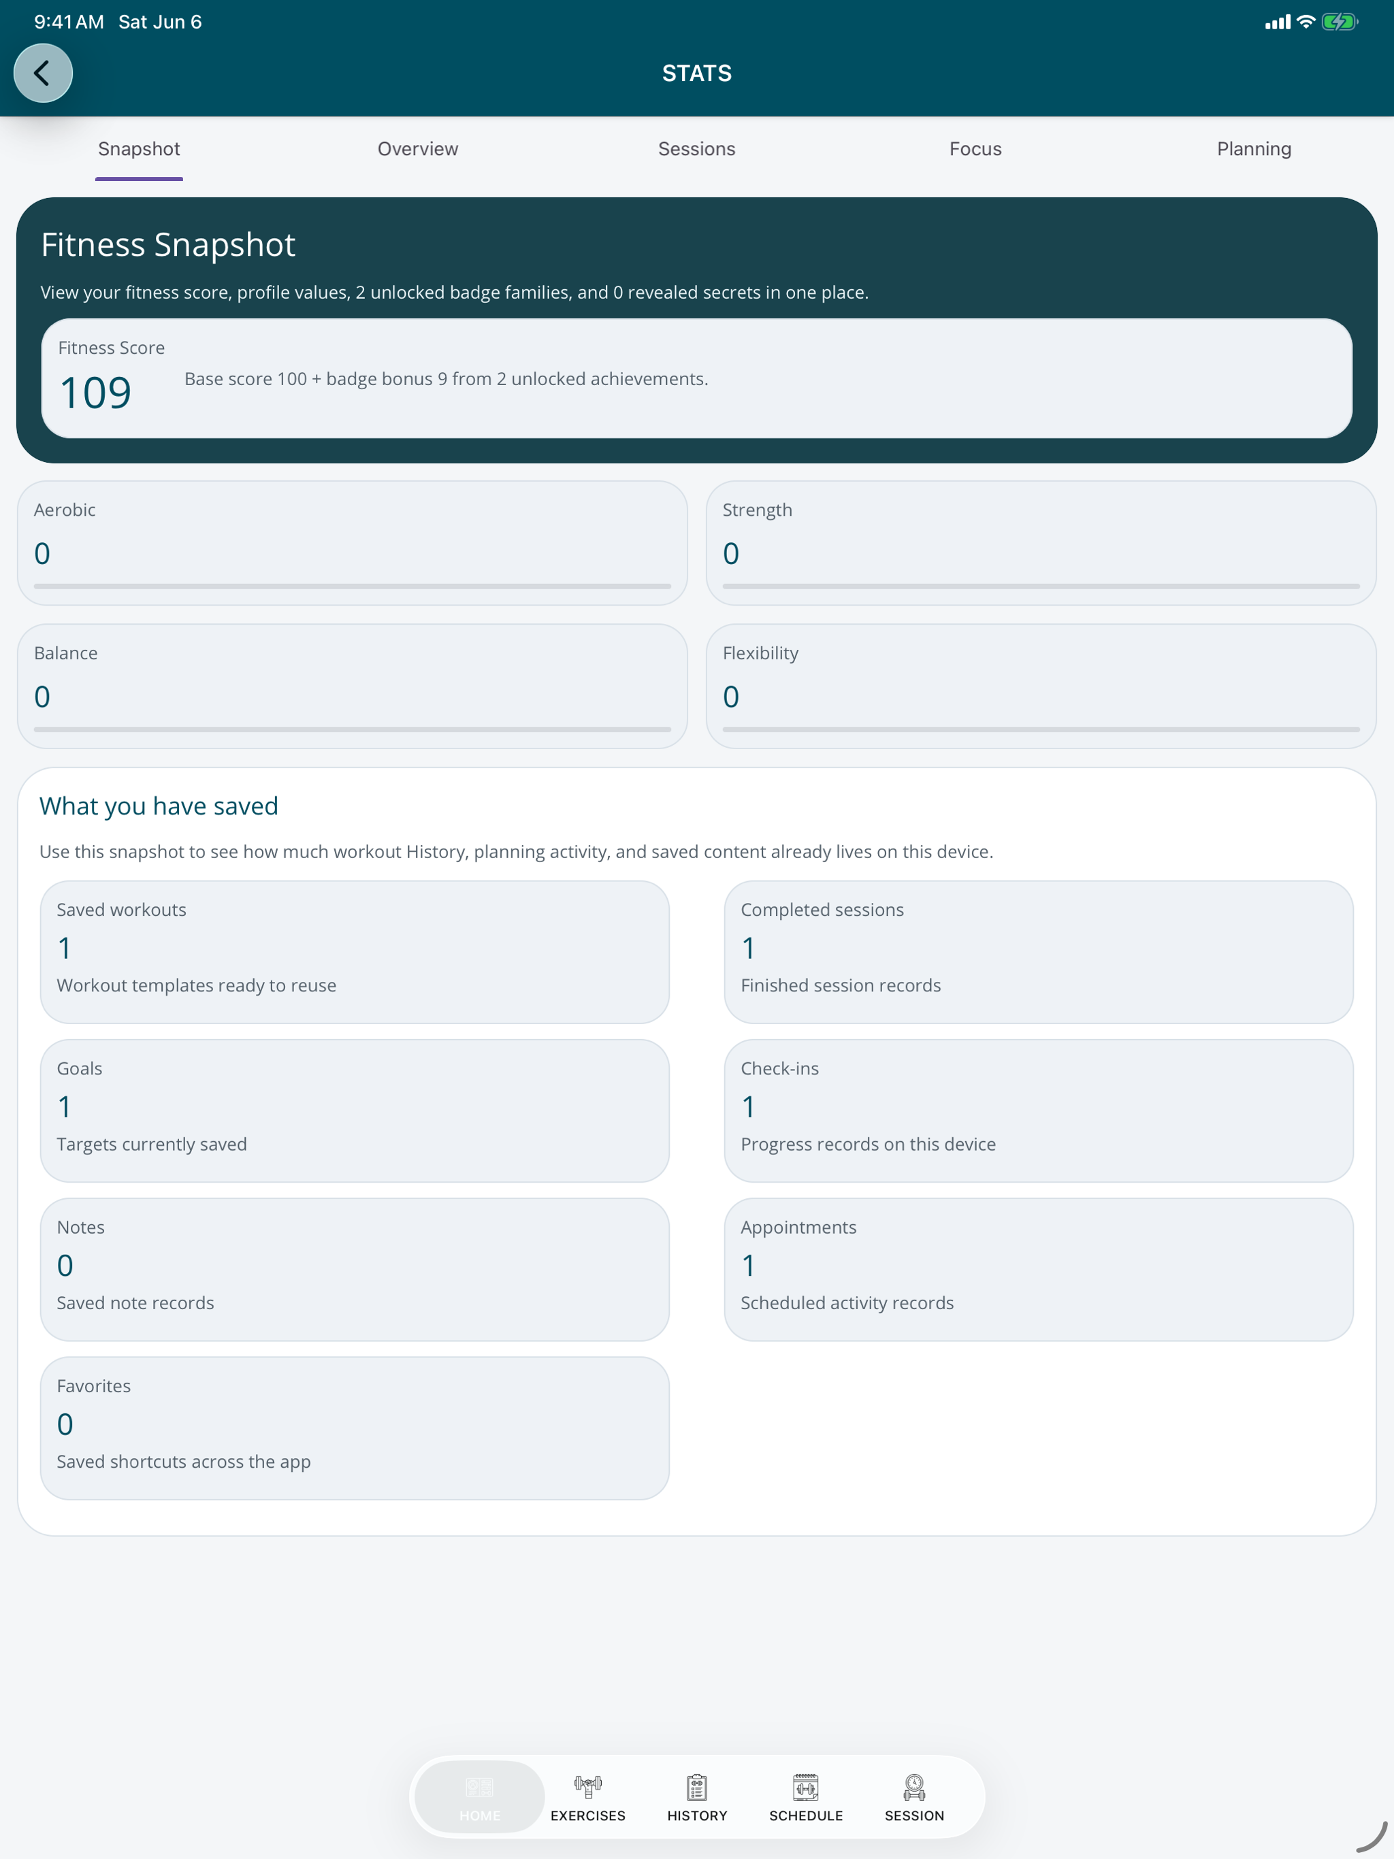Switch to the Planning tab
The height and width of the screenshot is (1859, 1394).
pyautogui.click(x=1254, y=149)
